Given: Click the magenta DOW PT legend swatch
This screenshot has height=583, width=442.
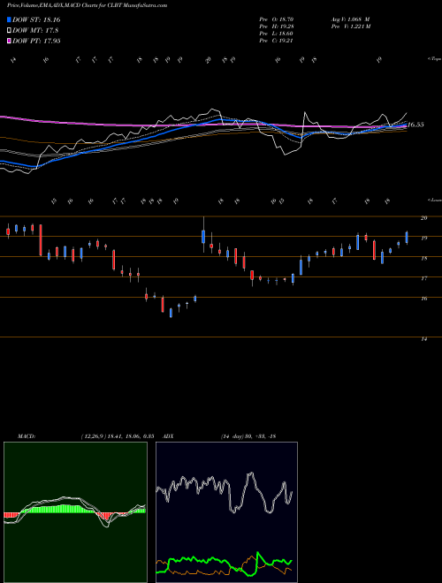Looking at the screenshot, I should [x=9, y=41].
